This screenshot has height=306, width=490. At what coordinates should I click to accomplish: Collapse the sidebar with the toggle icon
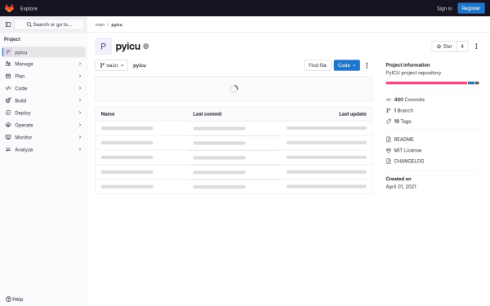coord(8,24)
